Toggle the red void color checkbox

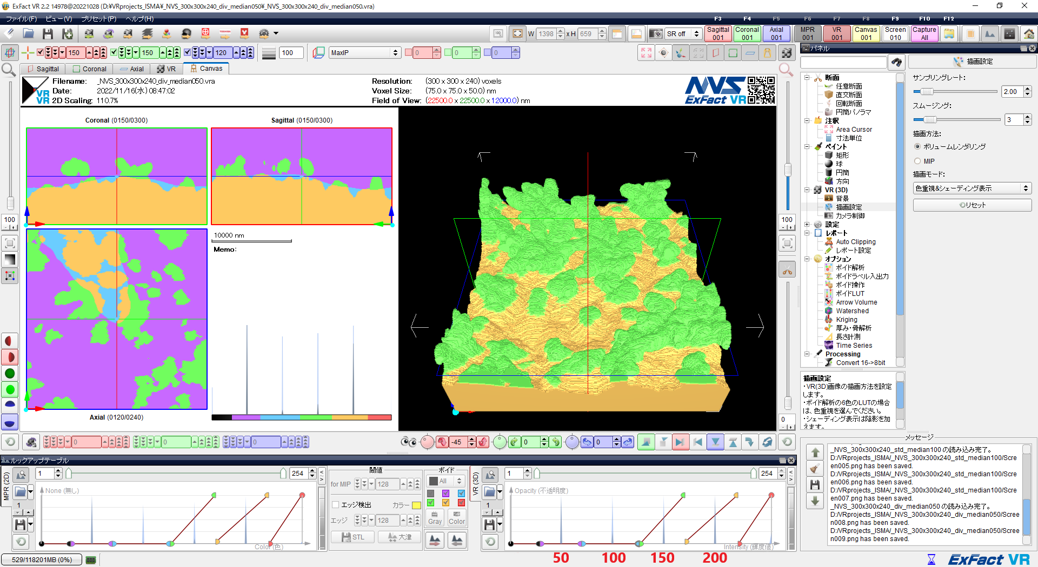pyautogui.click(x=461, y=502)
